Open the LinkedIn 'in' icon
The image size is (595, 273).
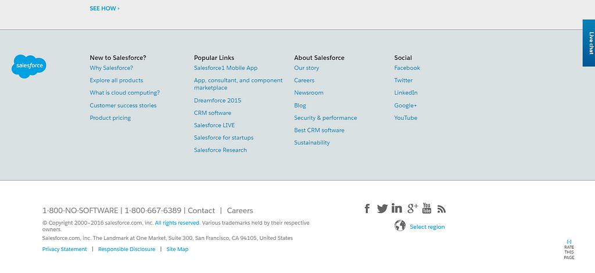pos(397,209)
